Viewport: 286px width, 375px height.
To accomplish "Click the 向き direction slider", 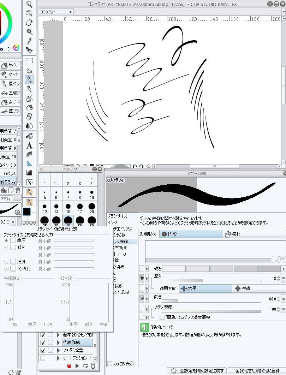I will click(x=211, y=301).
